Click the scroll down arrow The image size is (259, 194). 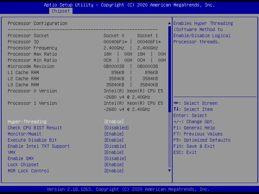tap(169, 171)
